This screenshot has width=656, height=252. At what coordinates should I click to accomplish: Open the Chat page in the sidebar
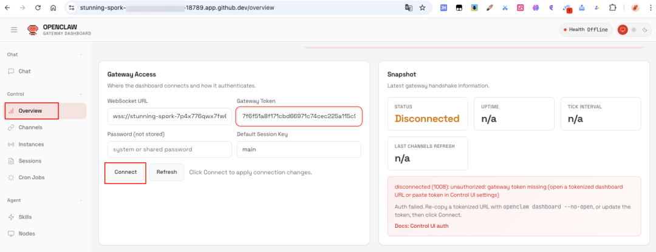pyautogui.click(x=24, y=71)
